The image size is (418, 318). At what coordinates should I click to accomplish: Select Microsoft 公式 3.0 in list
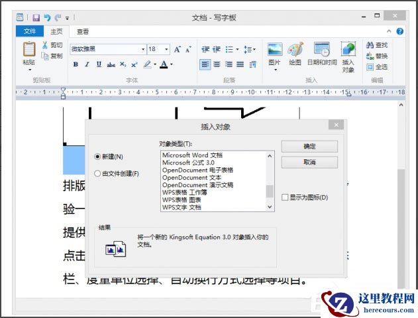point(188,163)
